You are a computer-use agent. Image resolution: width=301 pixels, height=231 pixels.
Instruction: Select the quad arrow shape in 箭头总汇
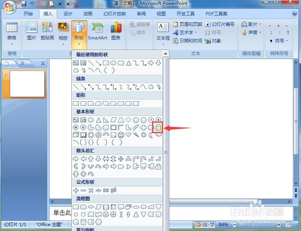point(121,159)
